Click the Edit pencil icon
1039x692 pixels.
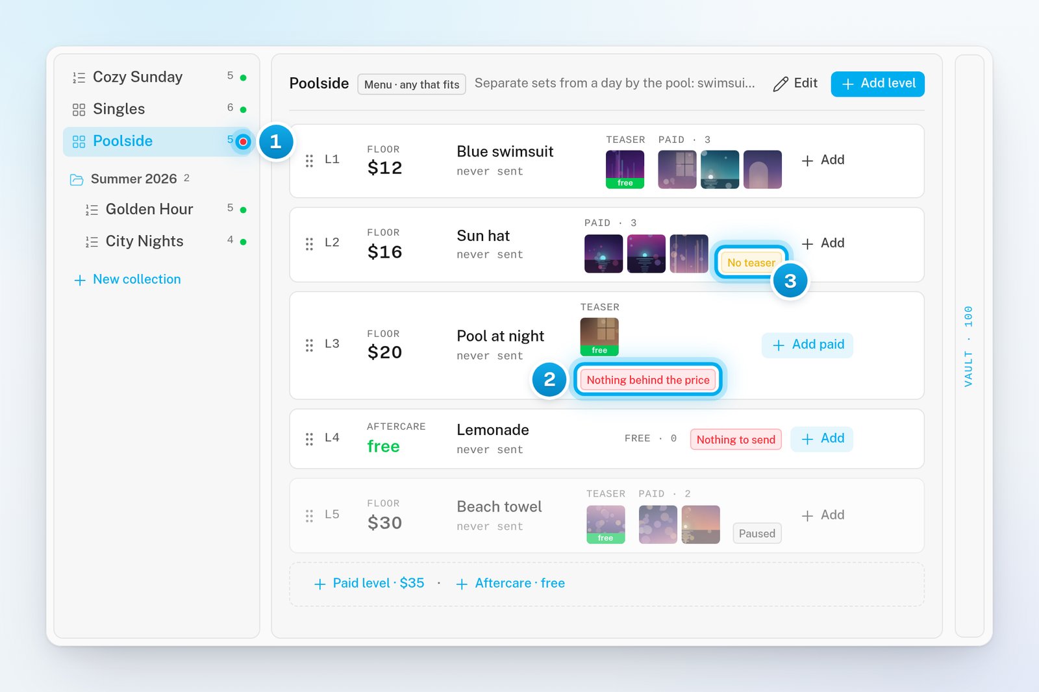tap(781, 84)
